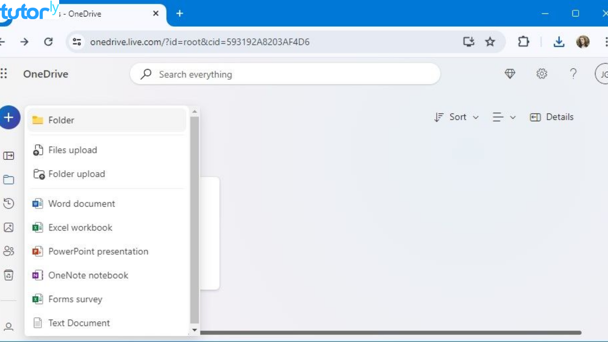Click the horizontal scrollbar at page bottom
608x342 pixels.
[391, 333]
